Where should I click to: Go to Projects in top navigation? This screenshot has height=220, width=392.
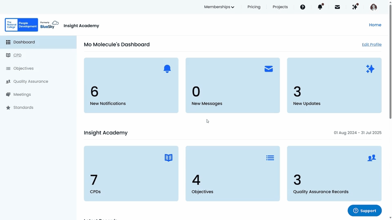coord(280,7)
